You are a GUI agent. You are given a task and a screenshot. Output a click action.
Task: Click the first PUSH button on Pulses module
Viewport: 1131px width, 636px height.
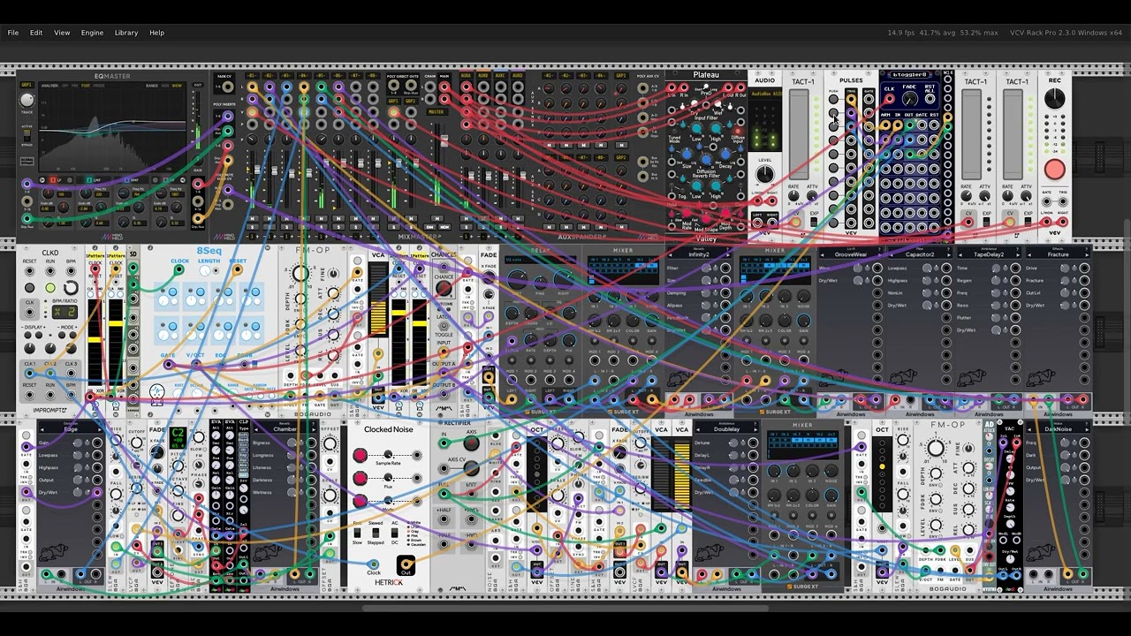tap(833, 99)
